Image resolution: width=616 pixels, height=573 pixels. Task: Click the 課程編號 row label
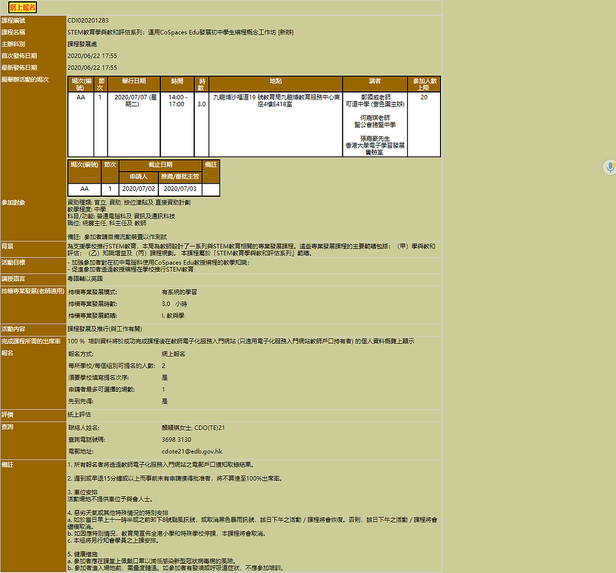click(13, 20)
